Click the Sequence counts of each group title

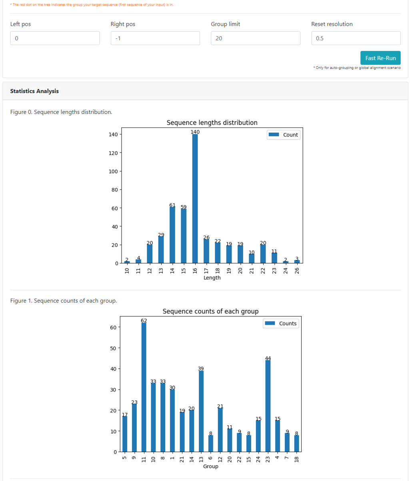pyautogui.click(x=210, y=311)
